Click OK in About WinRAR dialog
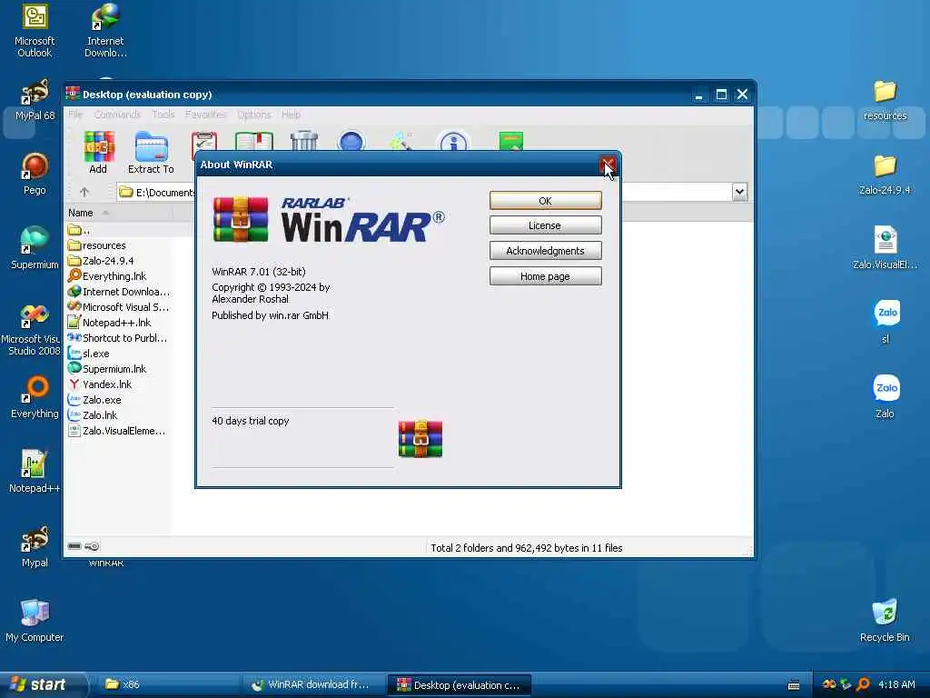Viewport: 930px width, 698px height. 545,201
